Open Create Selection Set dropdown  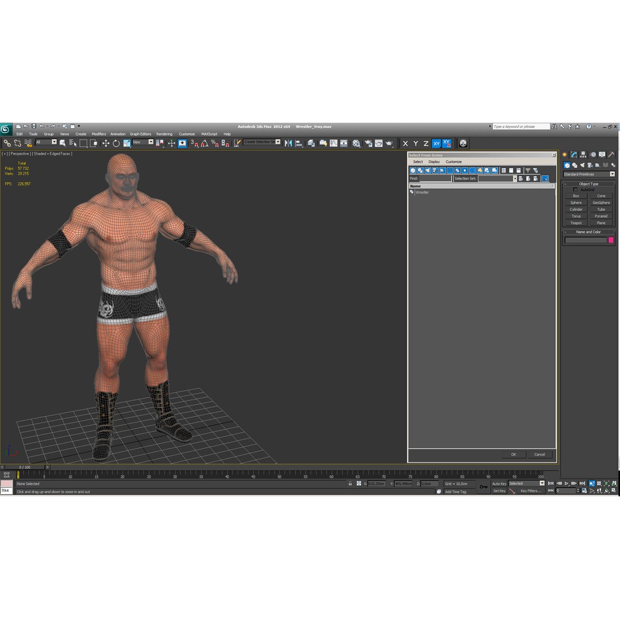(262, 142)
